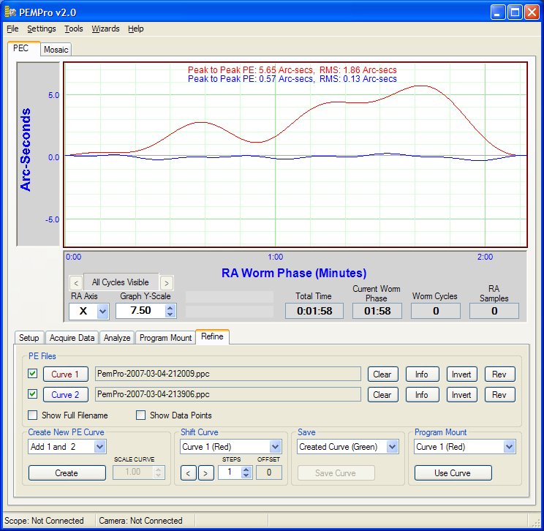Maximize the PEMPro window
544x531 pixels.
tap(515, 12)
